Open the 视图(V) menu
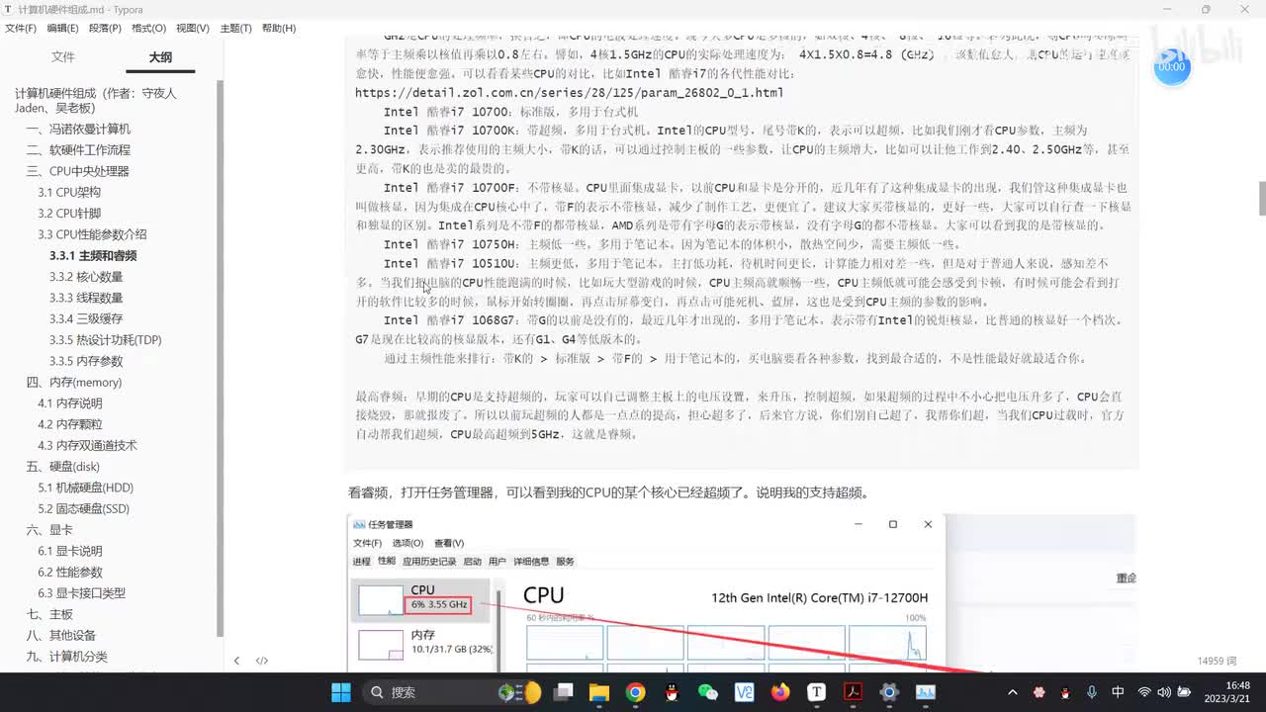This screenshot has height=712, width=1266. tap(192, 28)
